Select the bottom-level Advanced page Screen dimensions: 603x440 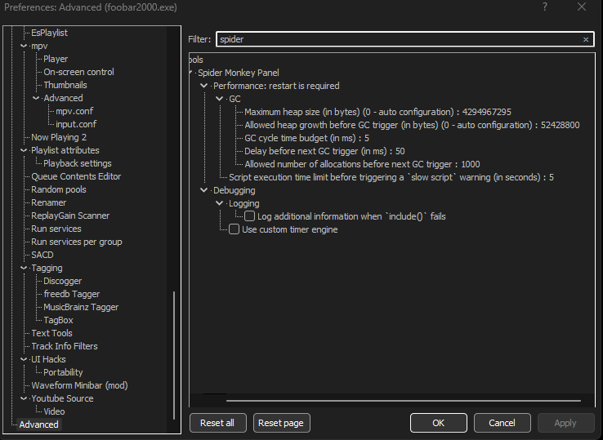click(39, 425)
